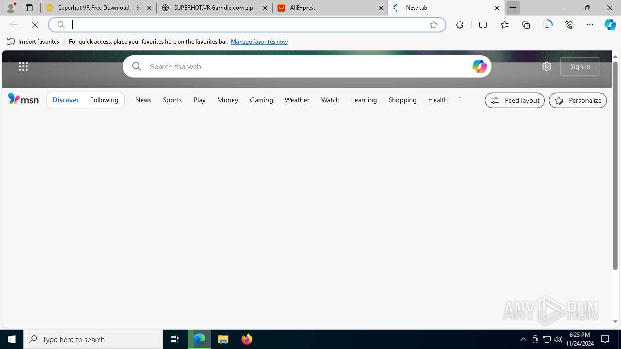This screenshot has width=621, height=349.
Task: Open the taskbar clock and date
Action: (x=580, y=339)
